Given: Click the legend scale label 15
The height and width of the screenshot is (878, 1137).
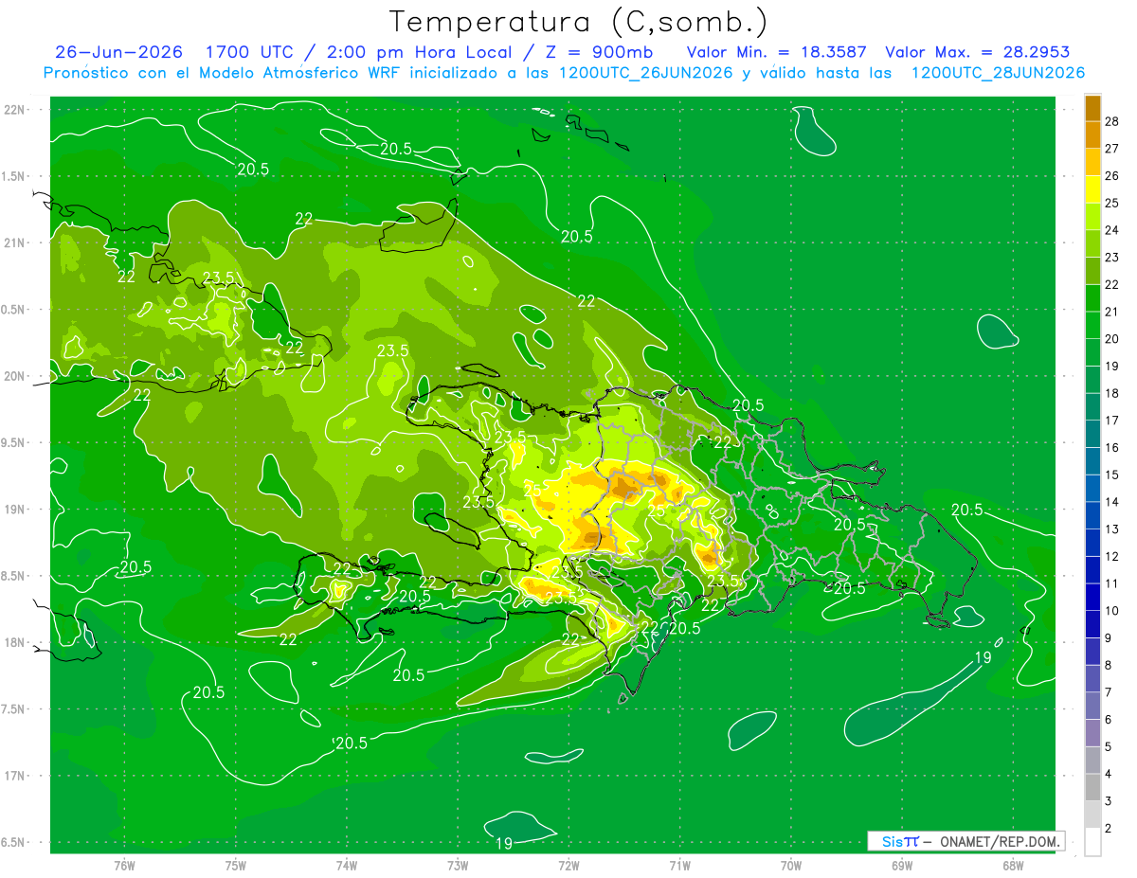Looking at the screenshot, I should 1112,475.
